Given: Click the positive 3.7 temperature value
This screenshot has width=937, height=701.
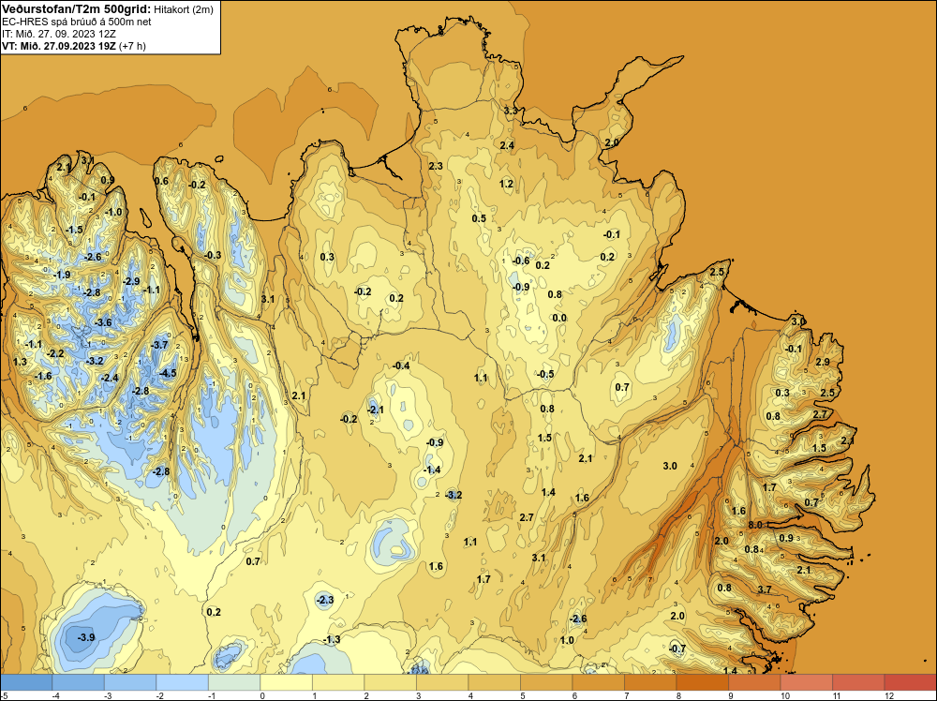Looking at the screenshot, I should click(x=765, y=589).
